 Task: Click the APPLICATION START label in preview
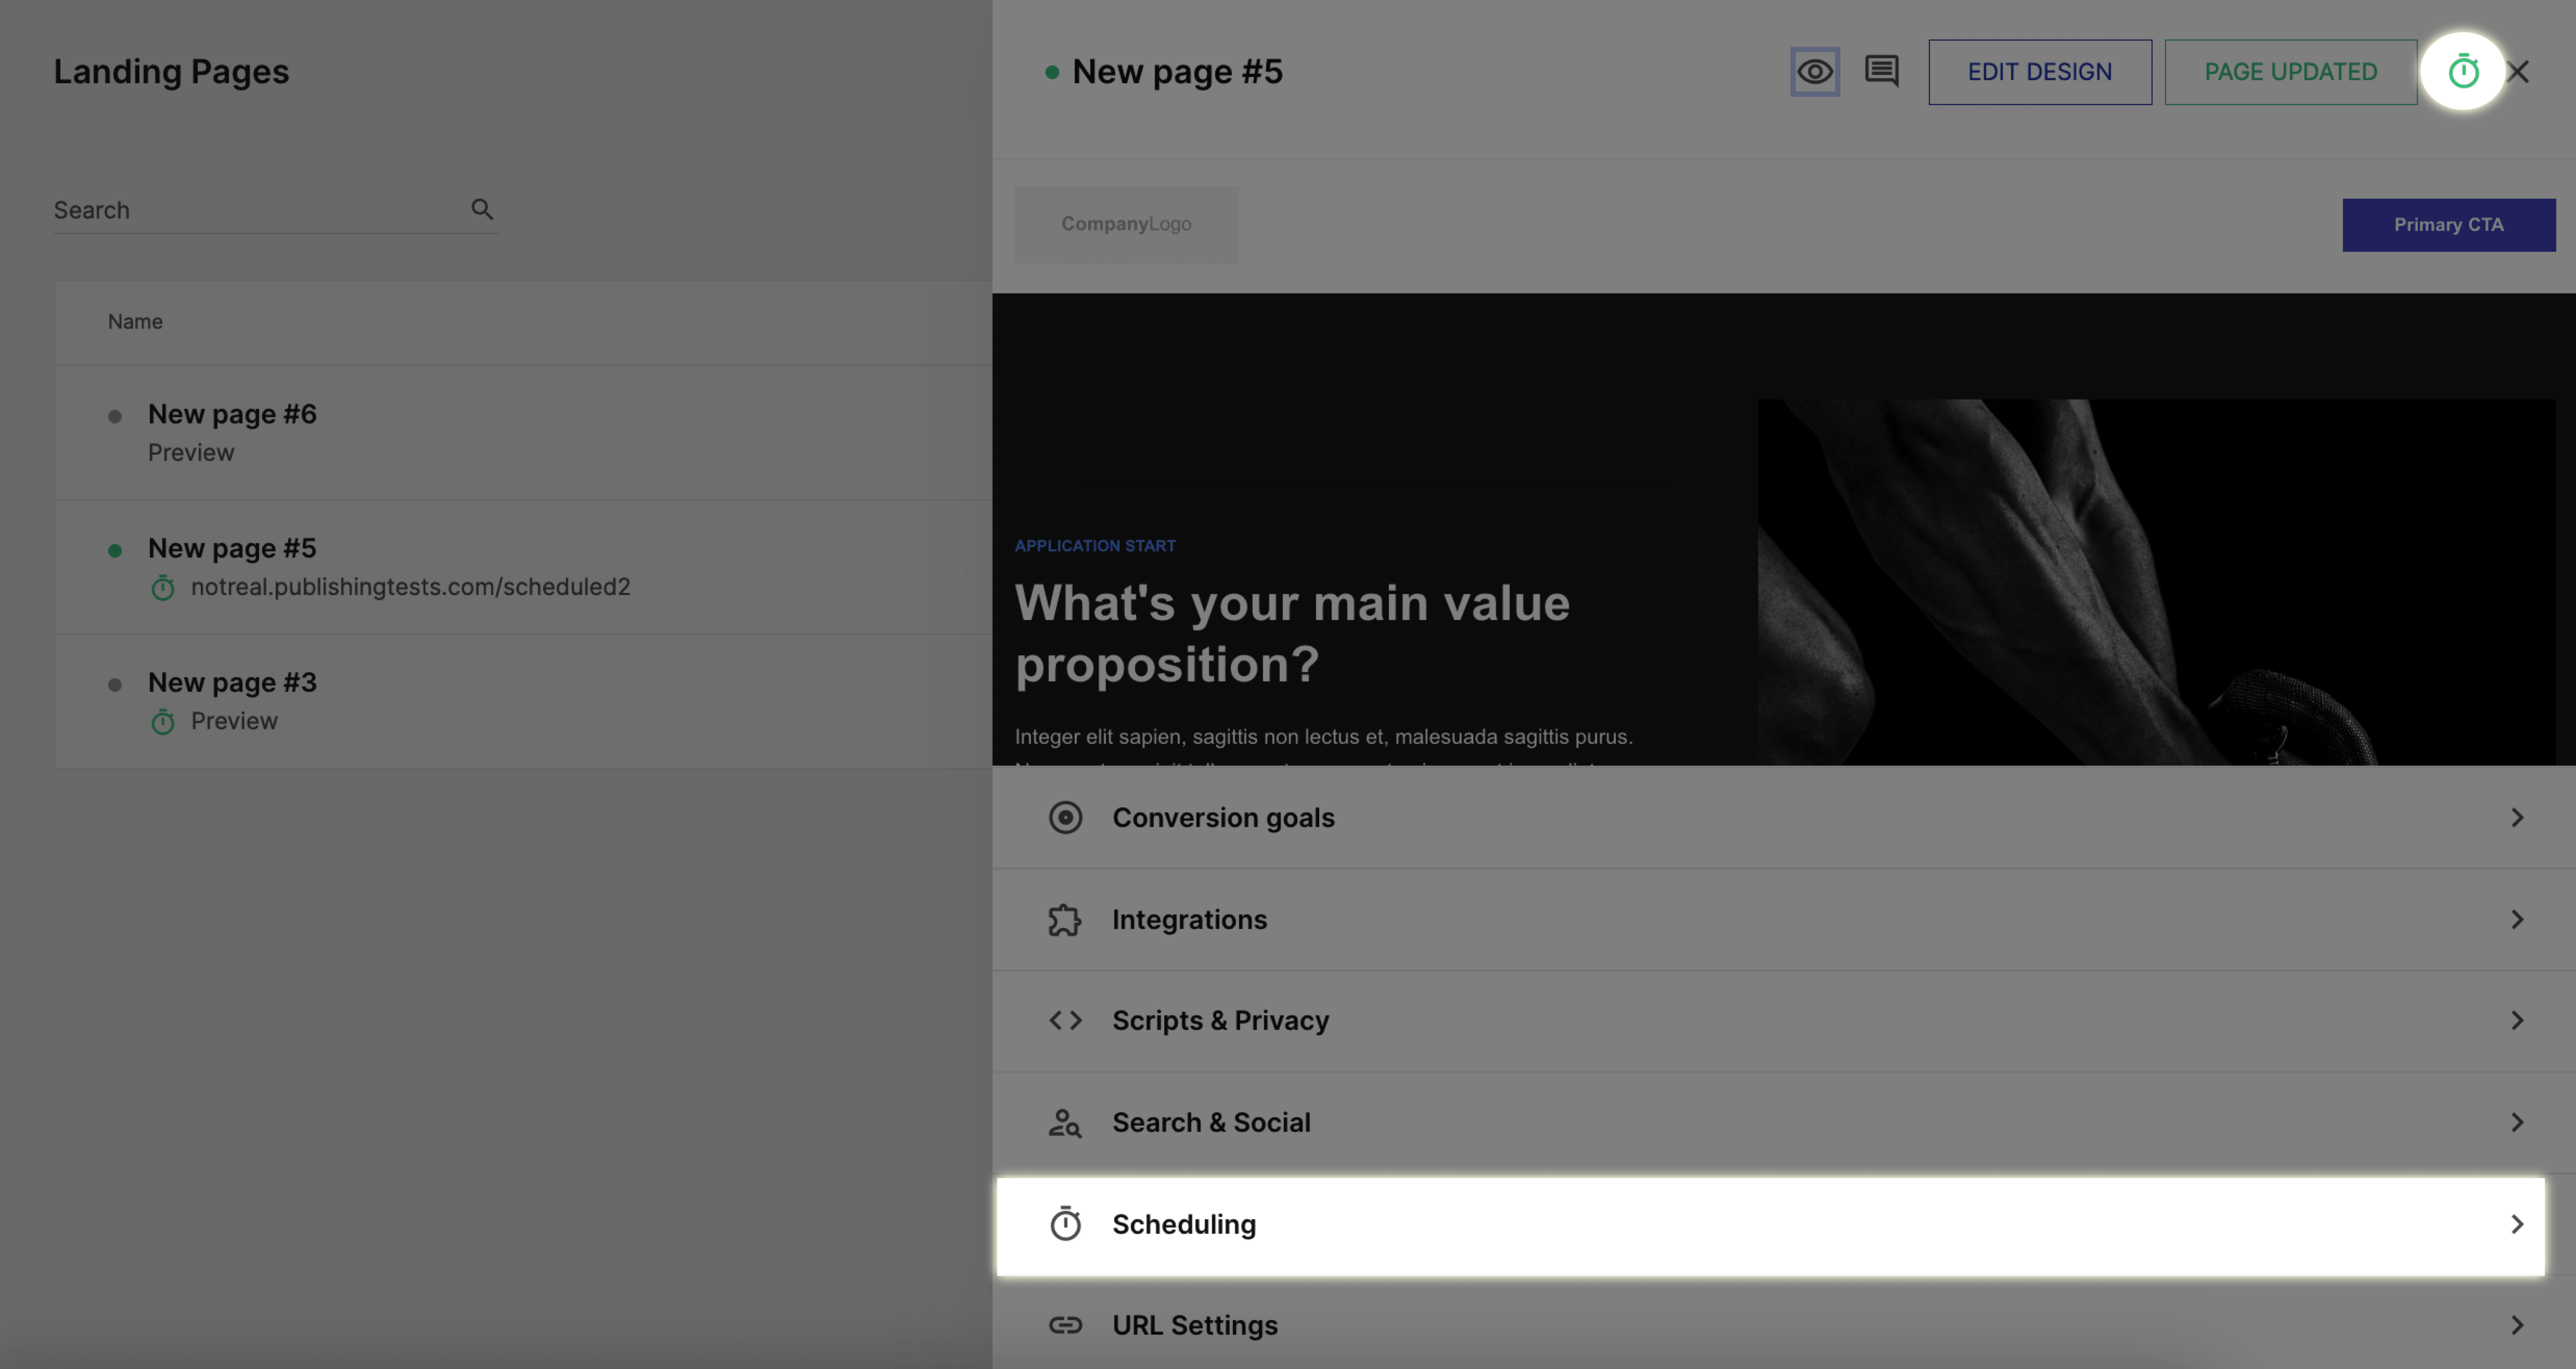(1095, 546)
